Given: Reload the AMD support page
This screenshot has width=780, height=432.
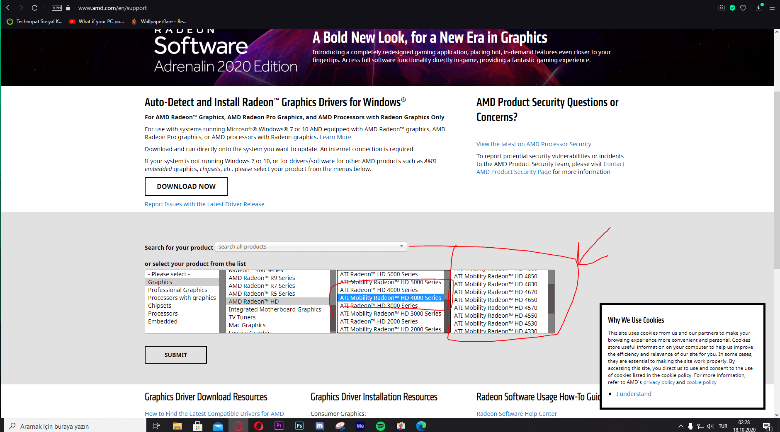Looking at the screenshot, I should (34, 8).
